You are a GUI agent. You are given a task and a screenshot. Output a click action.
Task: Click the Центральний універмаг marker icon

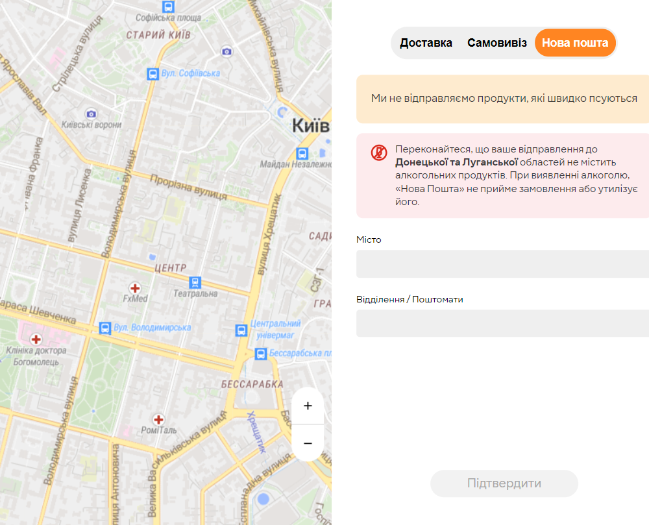241,332
